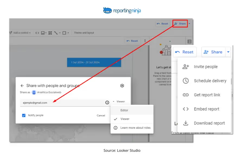Click the URL embed angle-brackets toolbar icon
This screenshot has height=162, width=244.
click(x=37, y=33)
